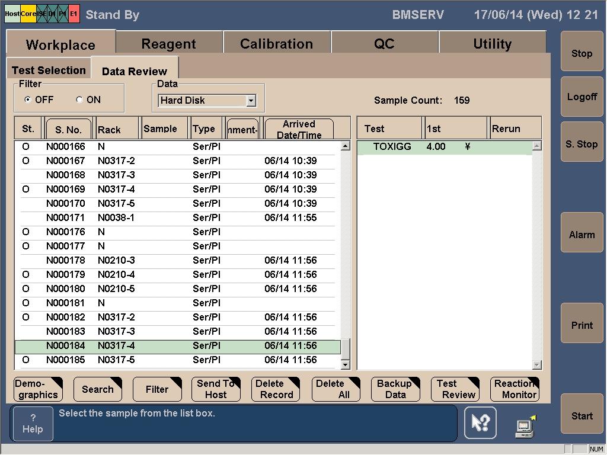Select sample row N000171
Image resolution: width=607 pixels, height=455 pixels.
178,217
